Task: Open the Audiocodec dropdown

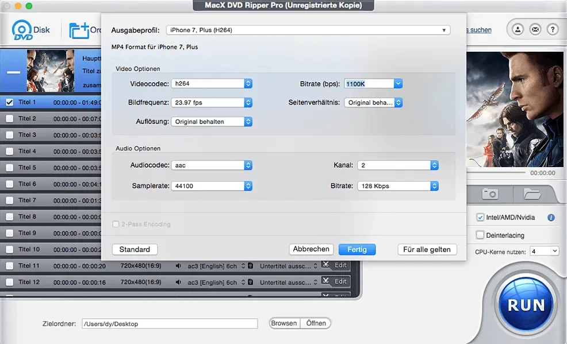Action: pos(212,165)
